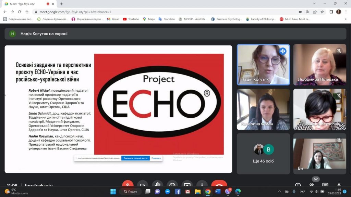Open the meeting chat panel
This screenshot has width=351, height=197.
pos(325,185)
